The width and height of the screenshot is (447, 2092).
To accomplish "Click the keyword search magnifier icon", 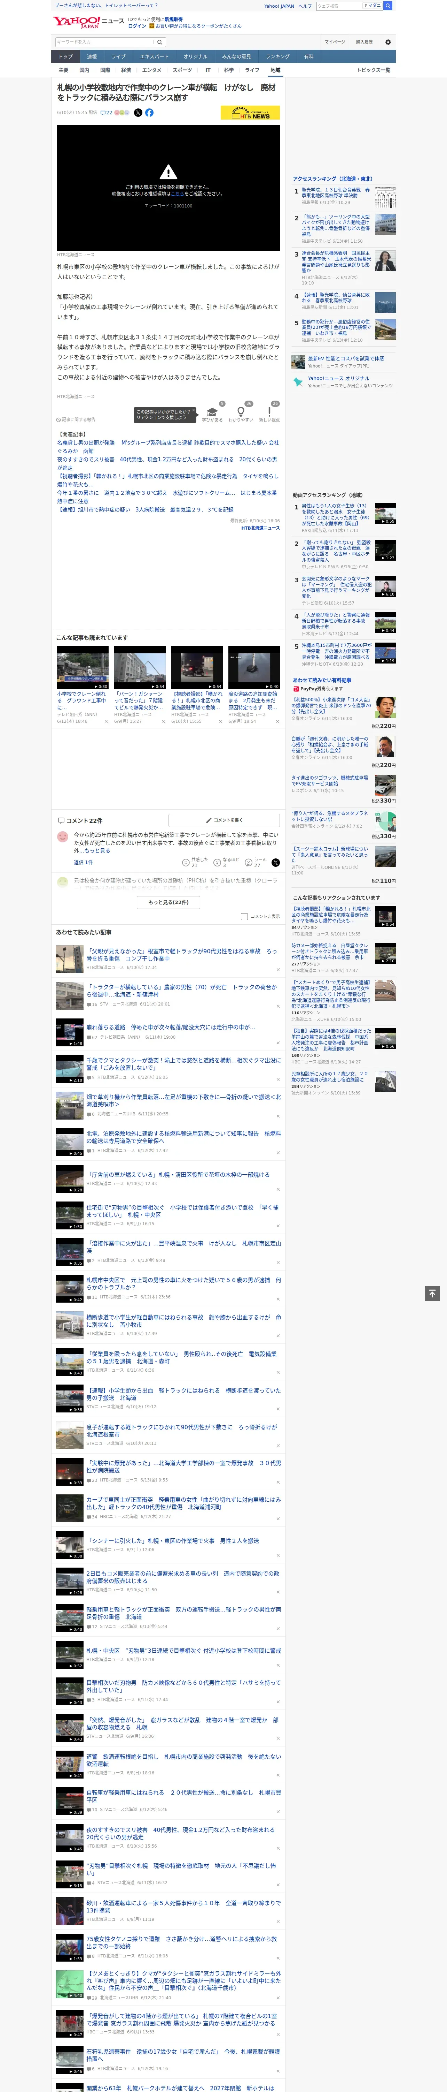I will point(160,42).
